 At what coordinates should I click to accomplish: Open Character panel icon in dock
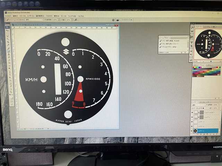pyautogui.click(x=191, y=52)
